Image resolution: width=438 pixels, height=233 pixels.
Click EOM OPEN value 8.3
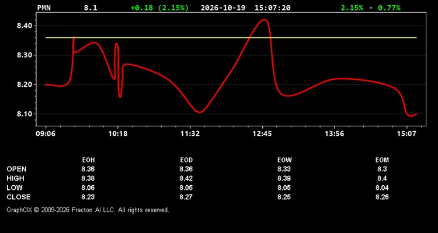pyautogui.click(x=382, y=169)
